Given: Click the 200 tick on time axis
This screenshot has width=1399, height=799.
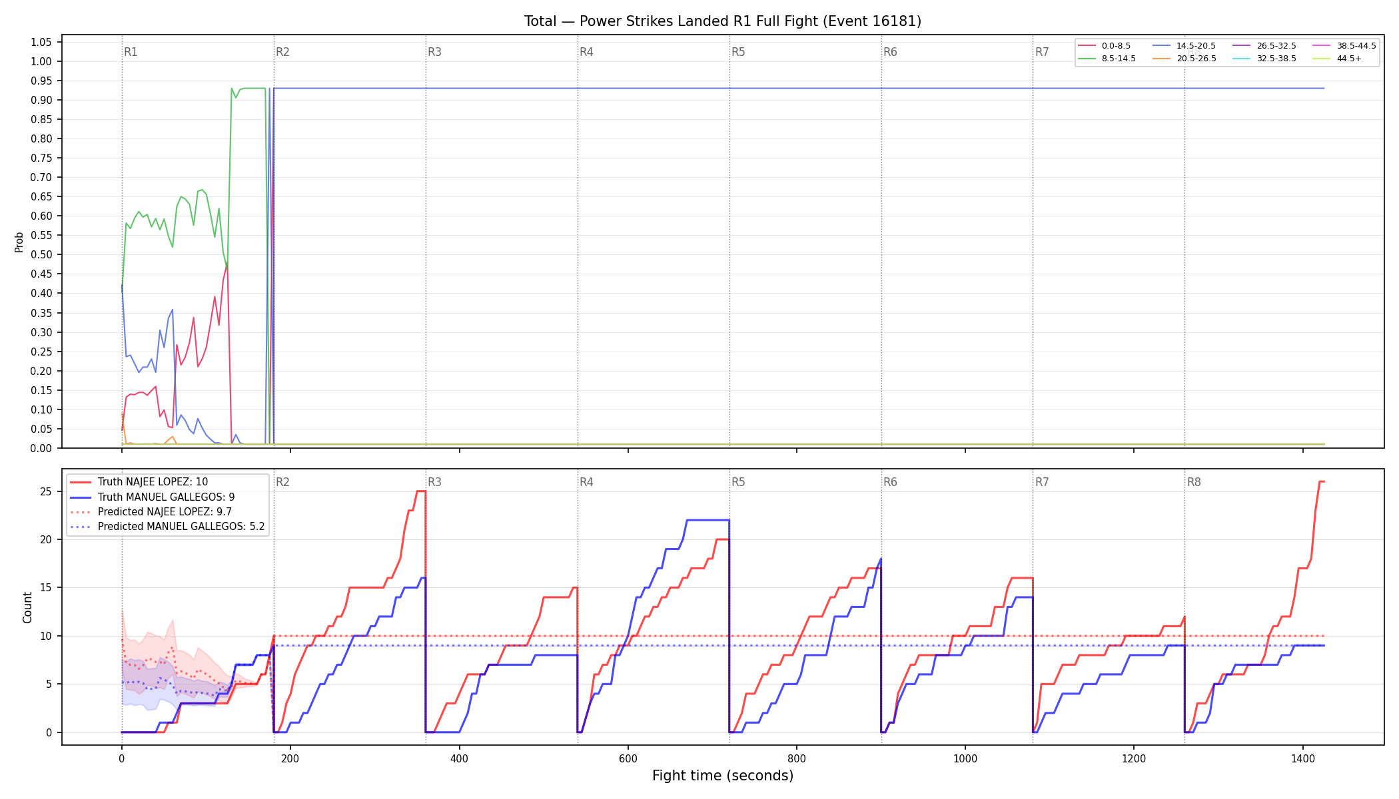Looking at the screenshot, I should click(290, 758).
